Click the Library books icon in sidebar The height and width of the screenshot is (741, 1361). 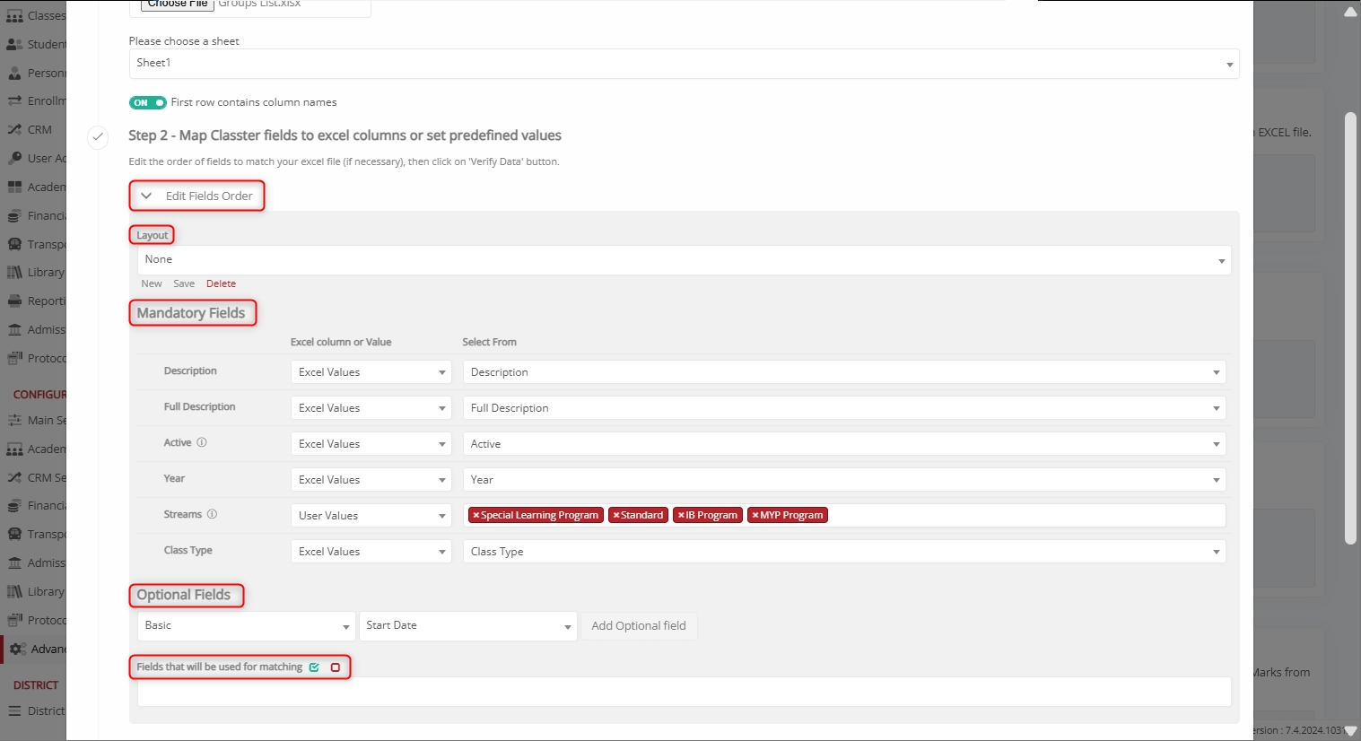coord(14,273)
